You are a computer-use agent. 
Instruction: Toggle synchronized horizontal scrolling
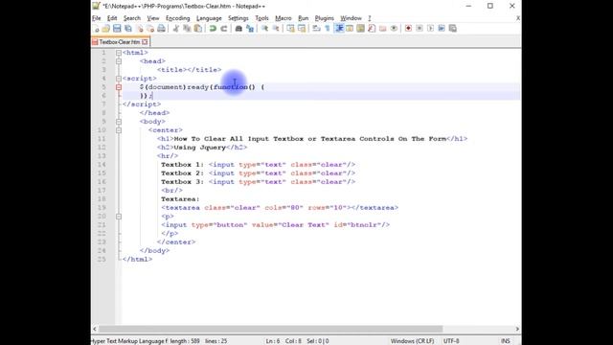302,29
